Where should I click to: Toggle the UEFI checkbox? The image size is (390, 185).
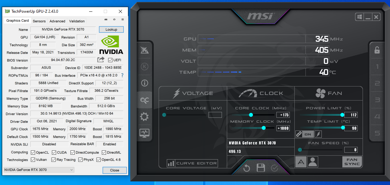[110, 60]
